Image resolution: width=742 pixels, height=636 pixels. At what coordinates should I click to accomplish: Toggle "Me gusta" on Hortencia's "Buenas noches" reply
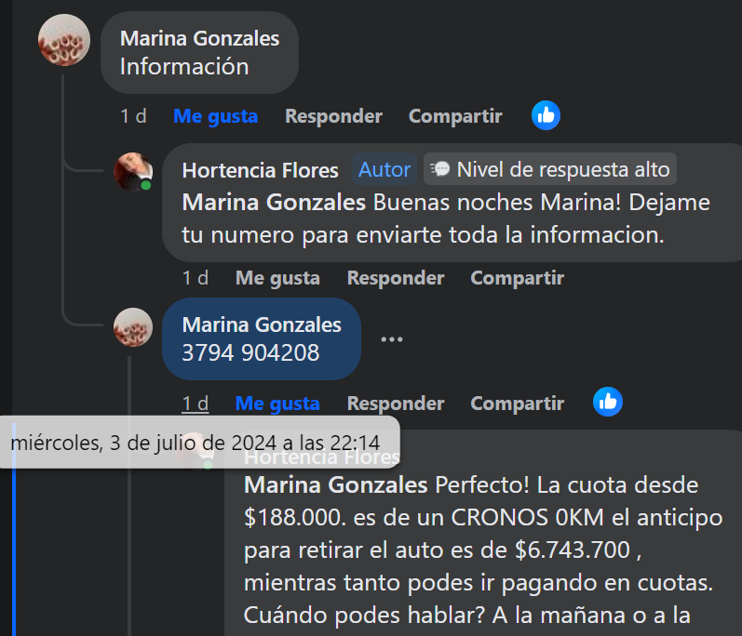[x=277, y=278]
